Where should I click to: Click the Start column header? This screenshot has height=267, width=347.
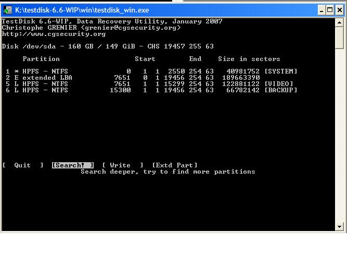145,59
